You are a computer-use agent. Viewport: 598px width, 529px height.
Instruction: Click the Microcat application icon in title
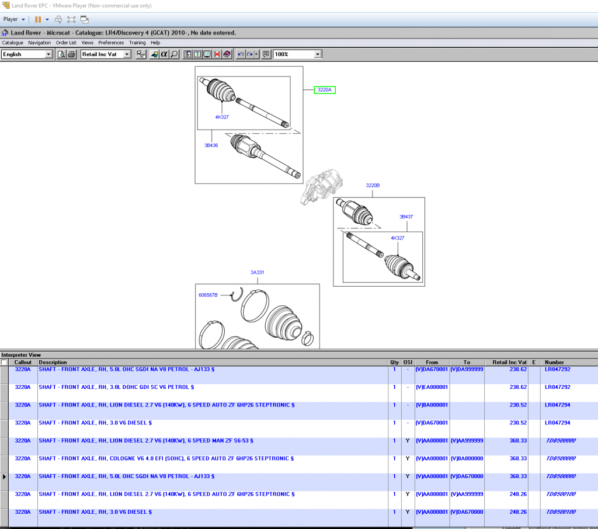click(x=5, y=33)
